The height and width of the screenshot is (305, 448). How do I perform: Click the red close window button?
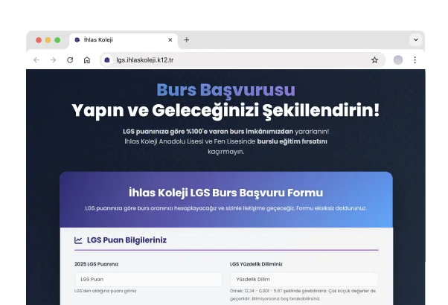coord(39,40)
